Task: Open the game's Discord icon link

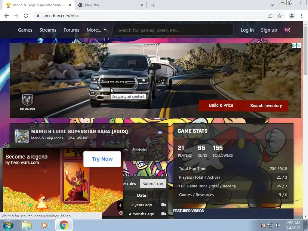Action: point(160,132)
